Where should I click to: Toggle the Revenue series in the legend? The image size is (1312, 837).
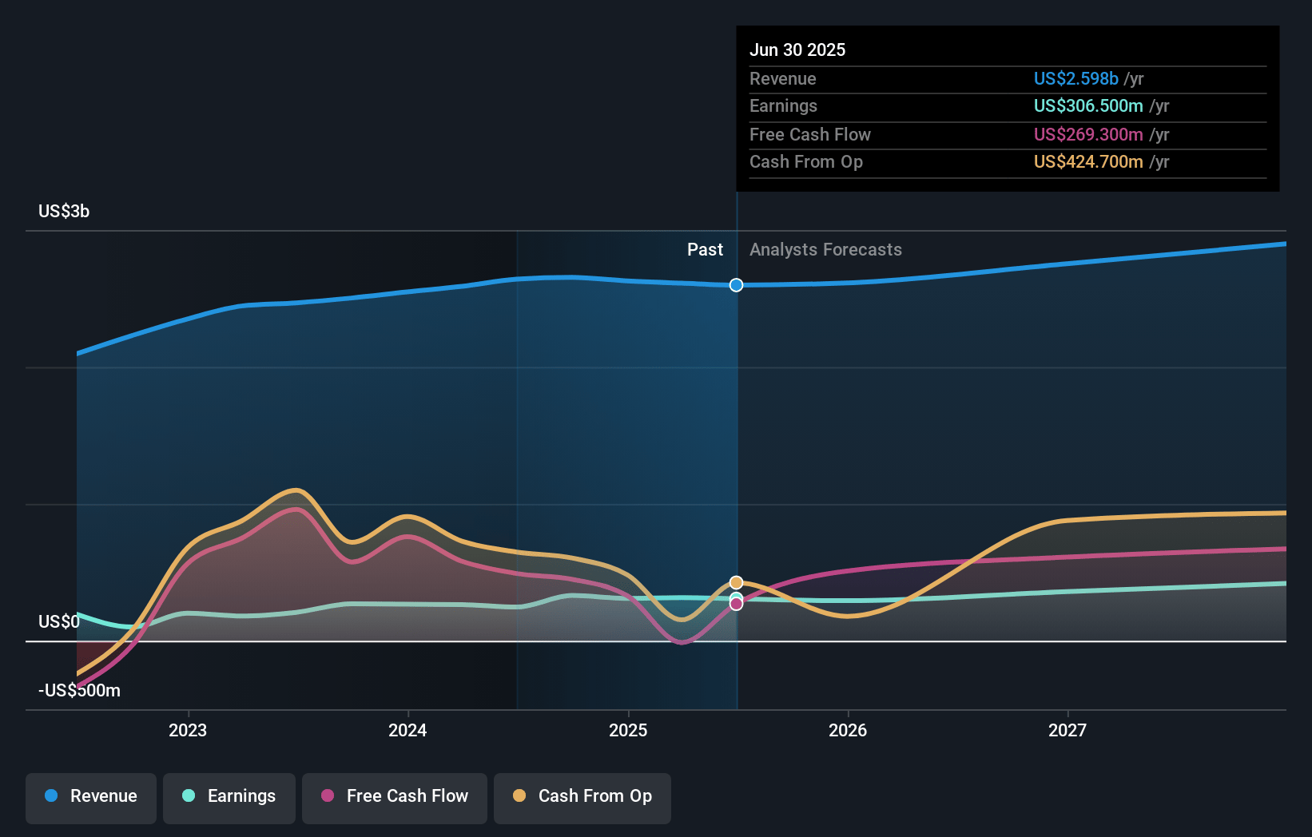91,798
